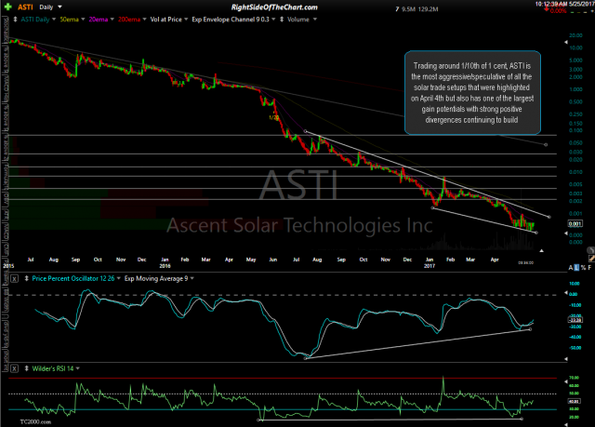Toggle the F scale button

click(589, 268)
